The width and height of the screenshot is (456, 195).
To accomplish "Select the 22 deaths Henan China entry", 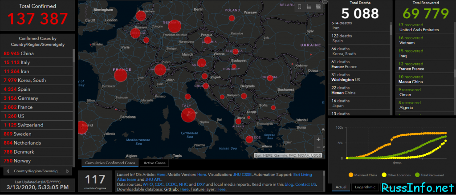I will pyautogui.click(x=359, y=90).
